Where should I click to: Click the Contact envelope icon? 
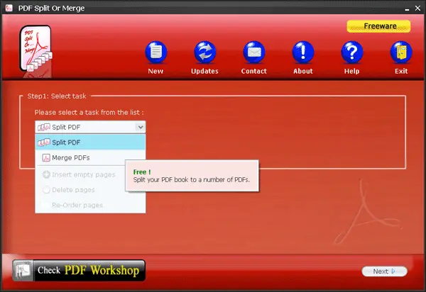pos(254,52)
